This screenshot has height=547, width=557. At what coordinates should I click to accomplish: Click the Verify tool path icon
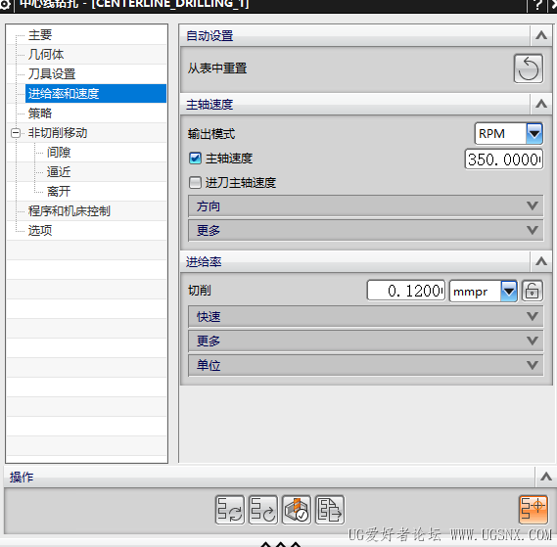pos(297,510)
